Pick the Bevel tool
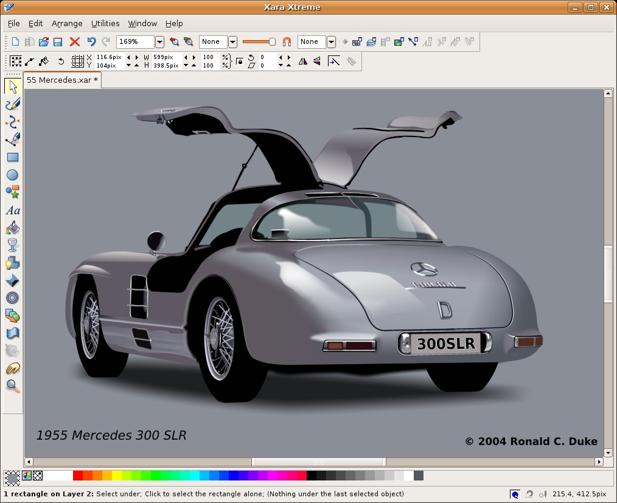617x503 pixels. point(13,281)
